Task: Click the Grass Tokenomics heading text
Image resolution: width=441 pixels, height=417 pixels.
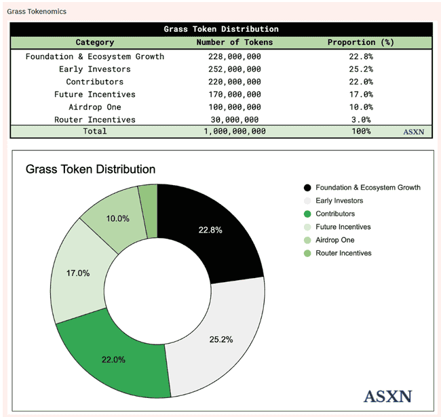Action: point(37,12)
